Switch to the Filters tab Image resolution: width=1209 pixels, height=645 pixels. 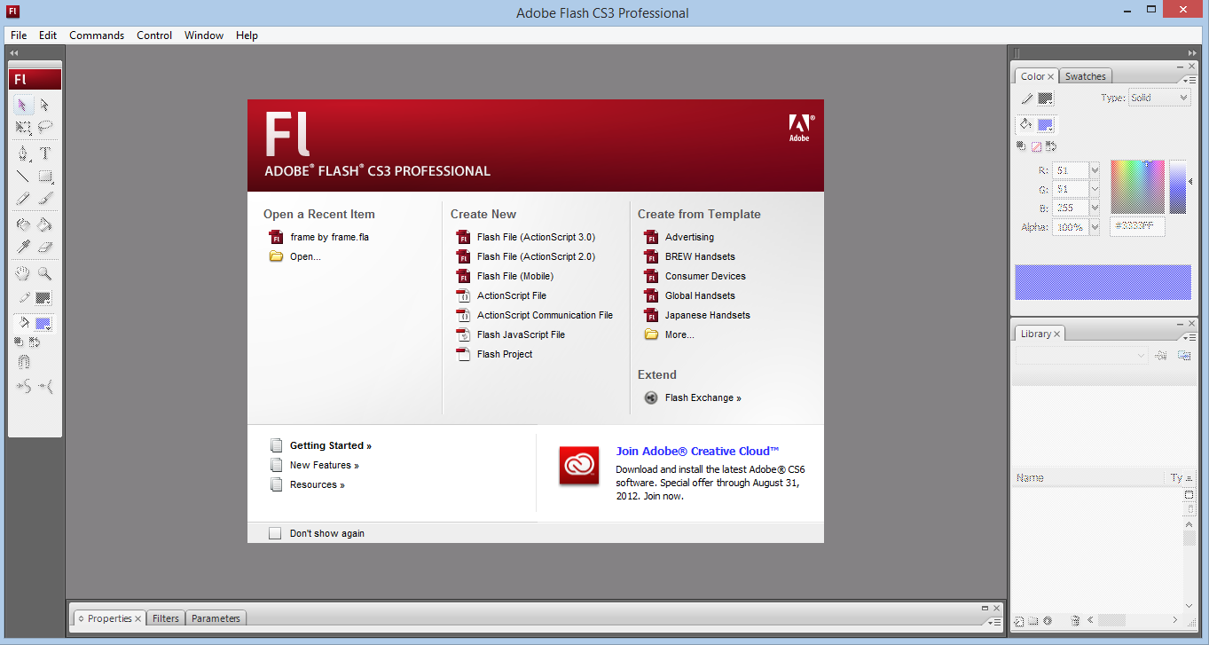(166, 618)
